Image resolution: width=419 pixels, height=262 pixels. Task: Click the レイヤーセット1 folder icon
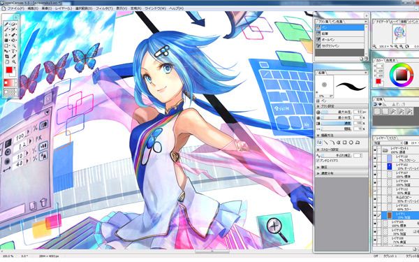pyautogui.click(x=385, y=150)
